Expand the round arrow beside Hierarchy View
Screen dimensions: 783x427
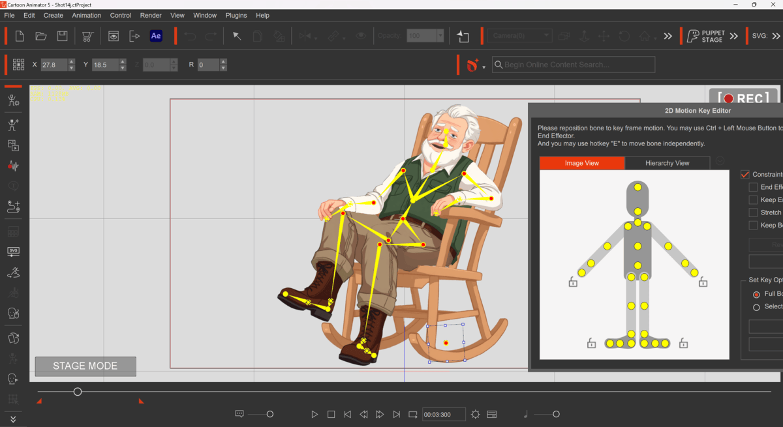[720, 162]
